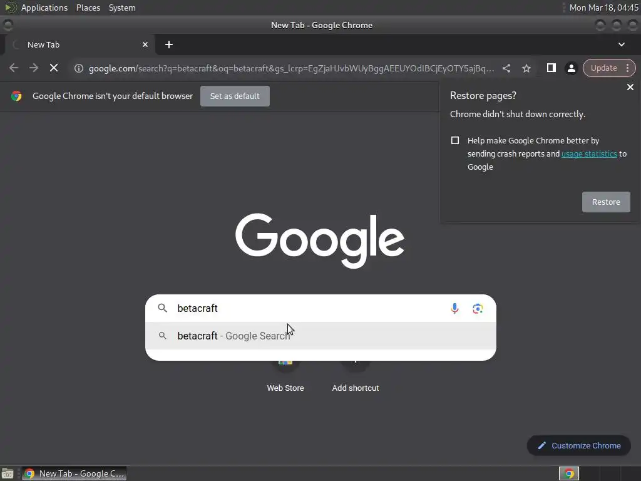641x481 pixels.
Task: Close the New Tab tab
Action: tap(145, 44)
